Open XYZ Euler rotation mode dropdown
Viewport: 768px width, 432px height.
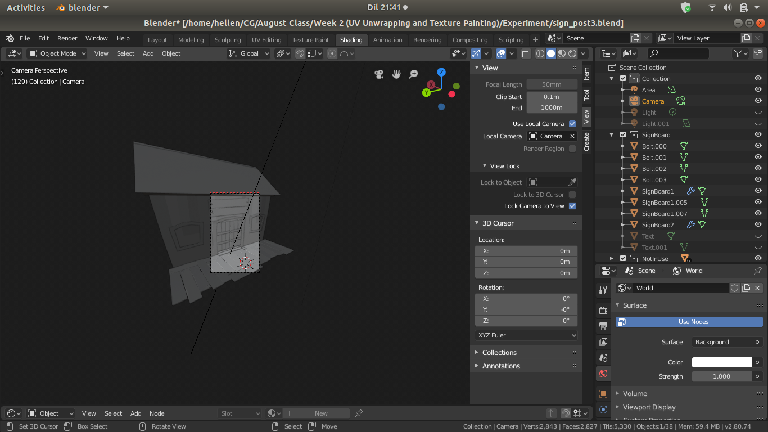[x=526, y=335]
